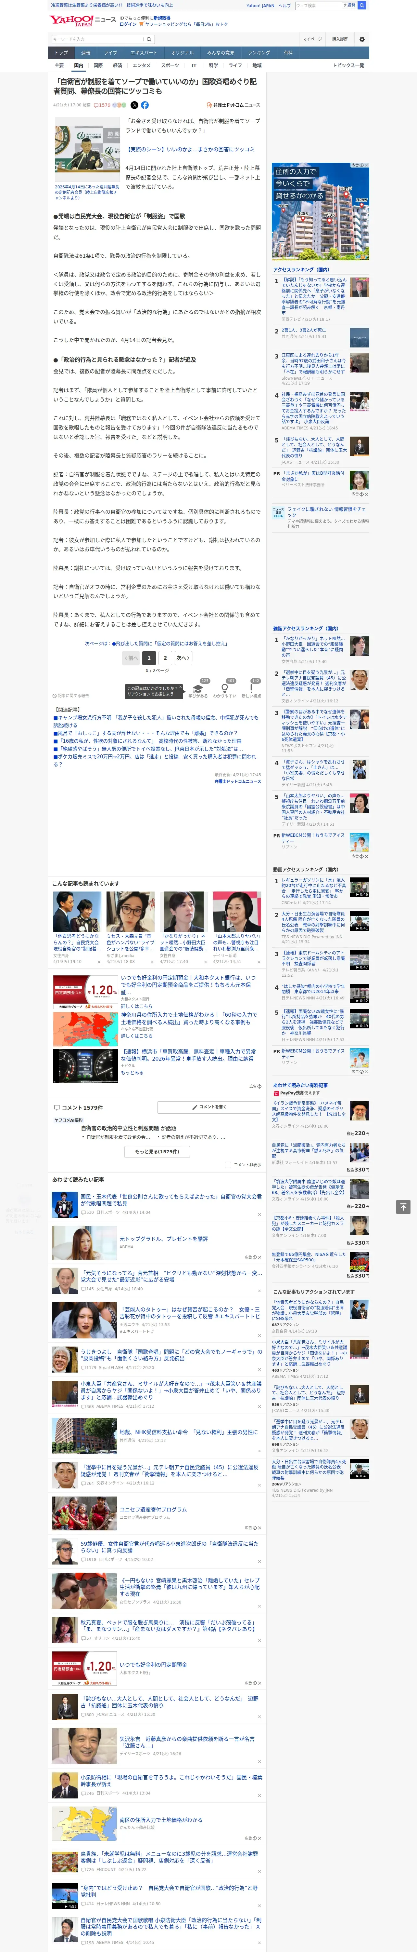Viewport: 417px width, 1952px height.
Task: Click the 次ページは next-page teaser link
Action: 157,643
